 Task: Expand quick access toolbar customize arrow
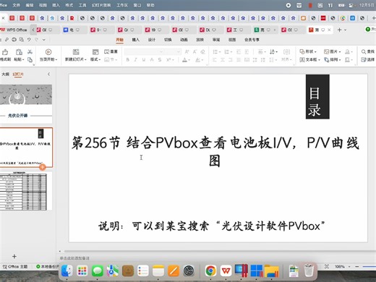tap(44, 40)
